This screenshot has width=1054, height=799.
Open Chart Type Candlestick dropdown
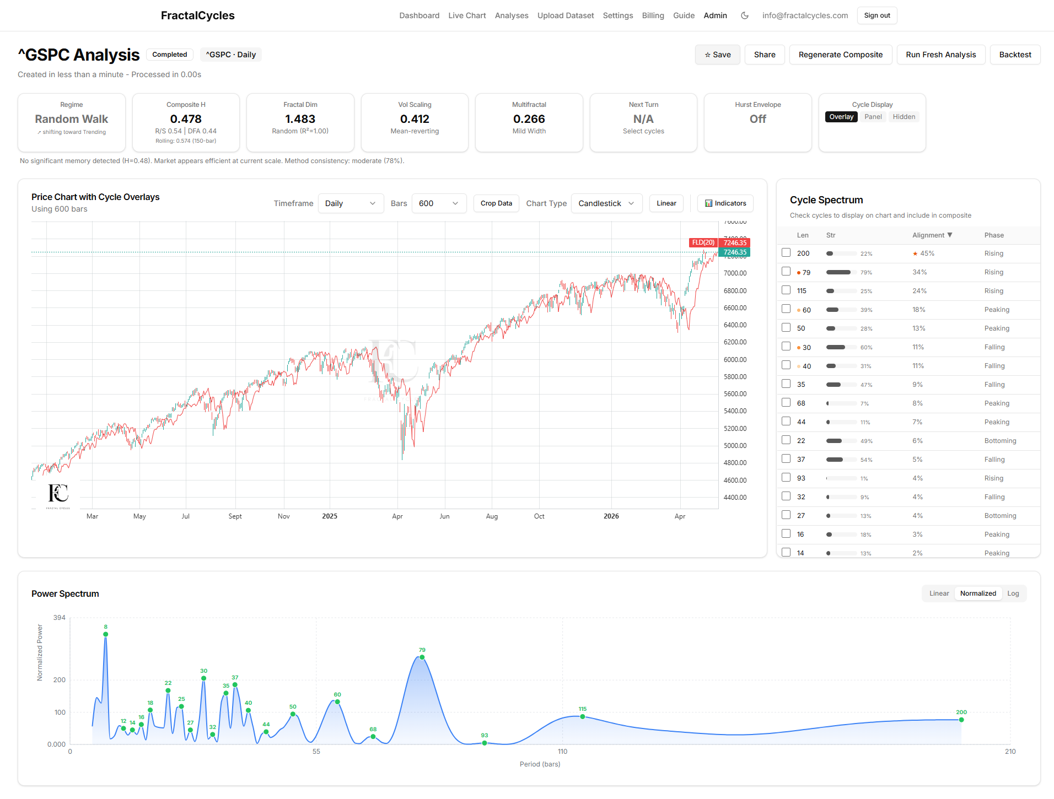pyautogui.click(x=606, y=203)
